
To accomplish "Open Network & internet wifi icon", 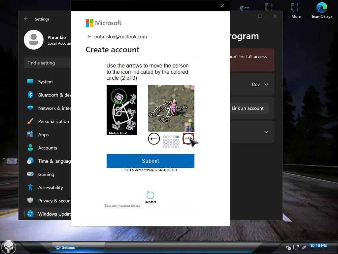I will (30, 108).
